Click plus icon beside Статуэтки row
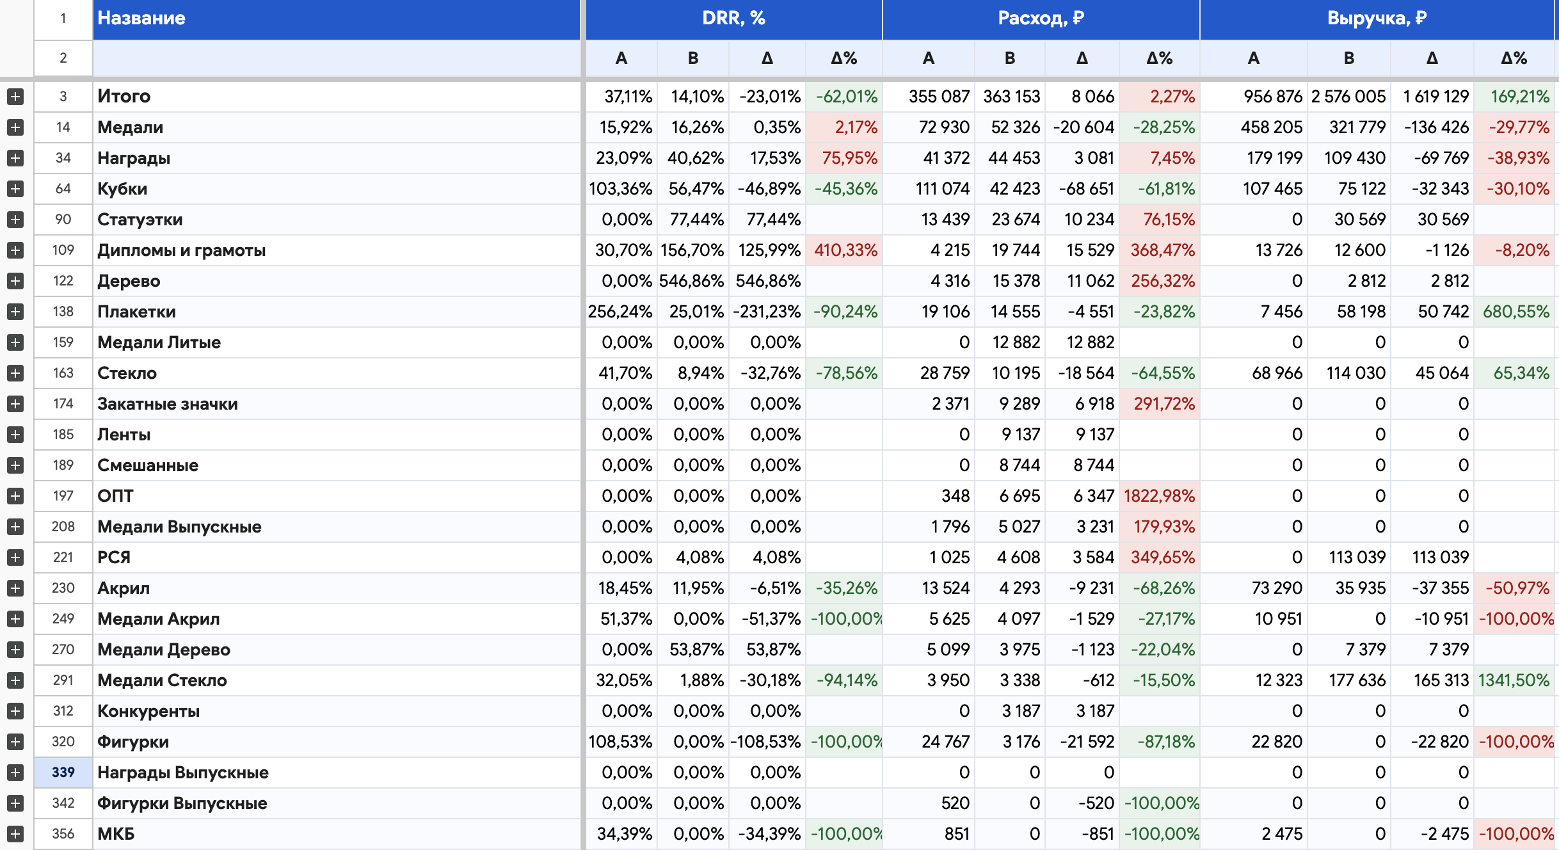 point(15,220)
